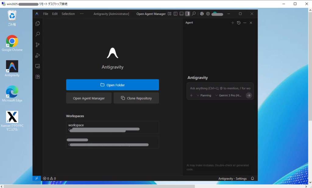Open the File menu
312x188 pixels.
[46, 14]
